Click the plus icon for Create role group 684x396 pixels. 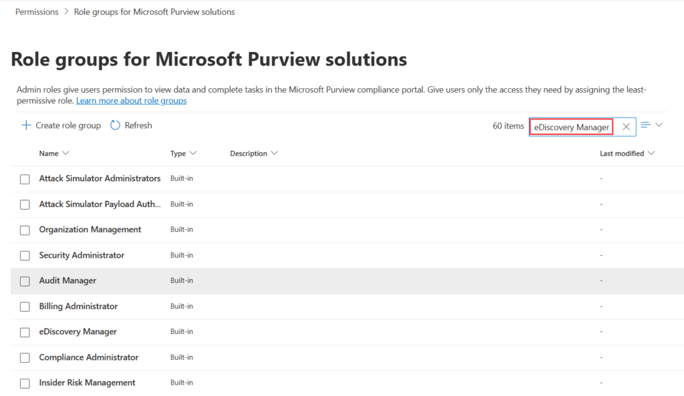coord(26,126)
